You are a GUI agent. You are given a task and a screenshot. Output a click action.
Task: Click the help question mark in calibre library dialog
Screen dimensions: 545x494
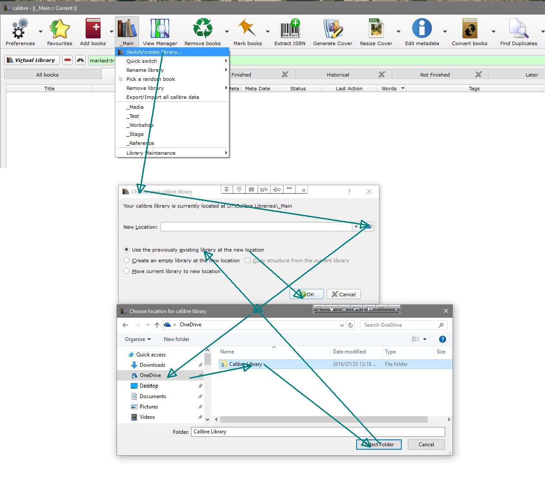pyautogui.click(x=349, y=191)
